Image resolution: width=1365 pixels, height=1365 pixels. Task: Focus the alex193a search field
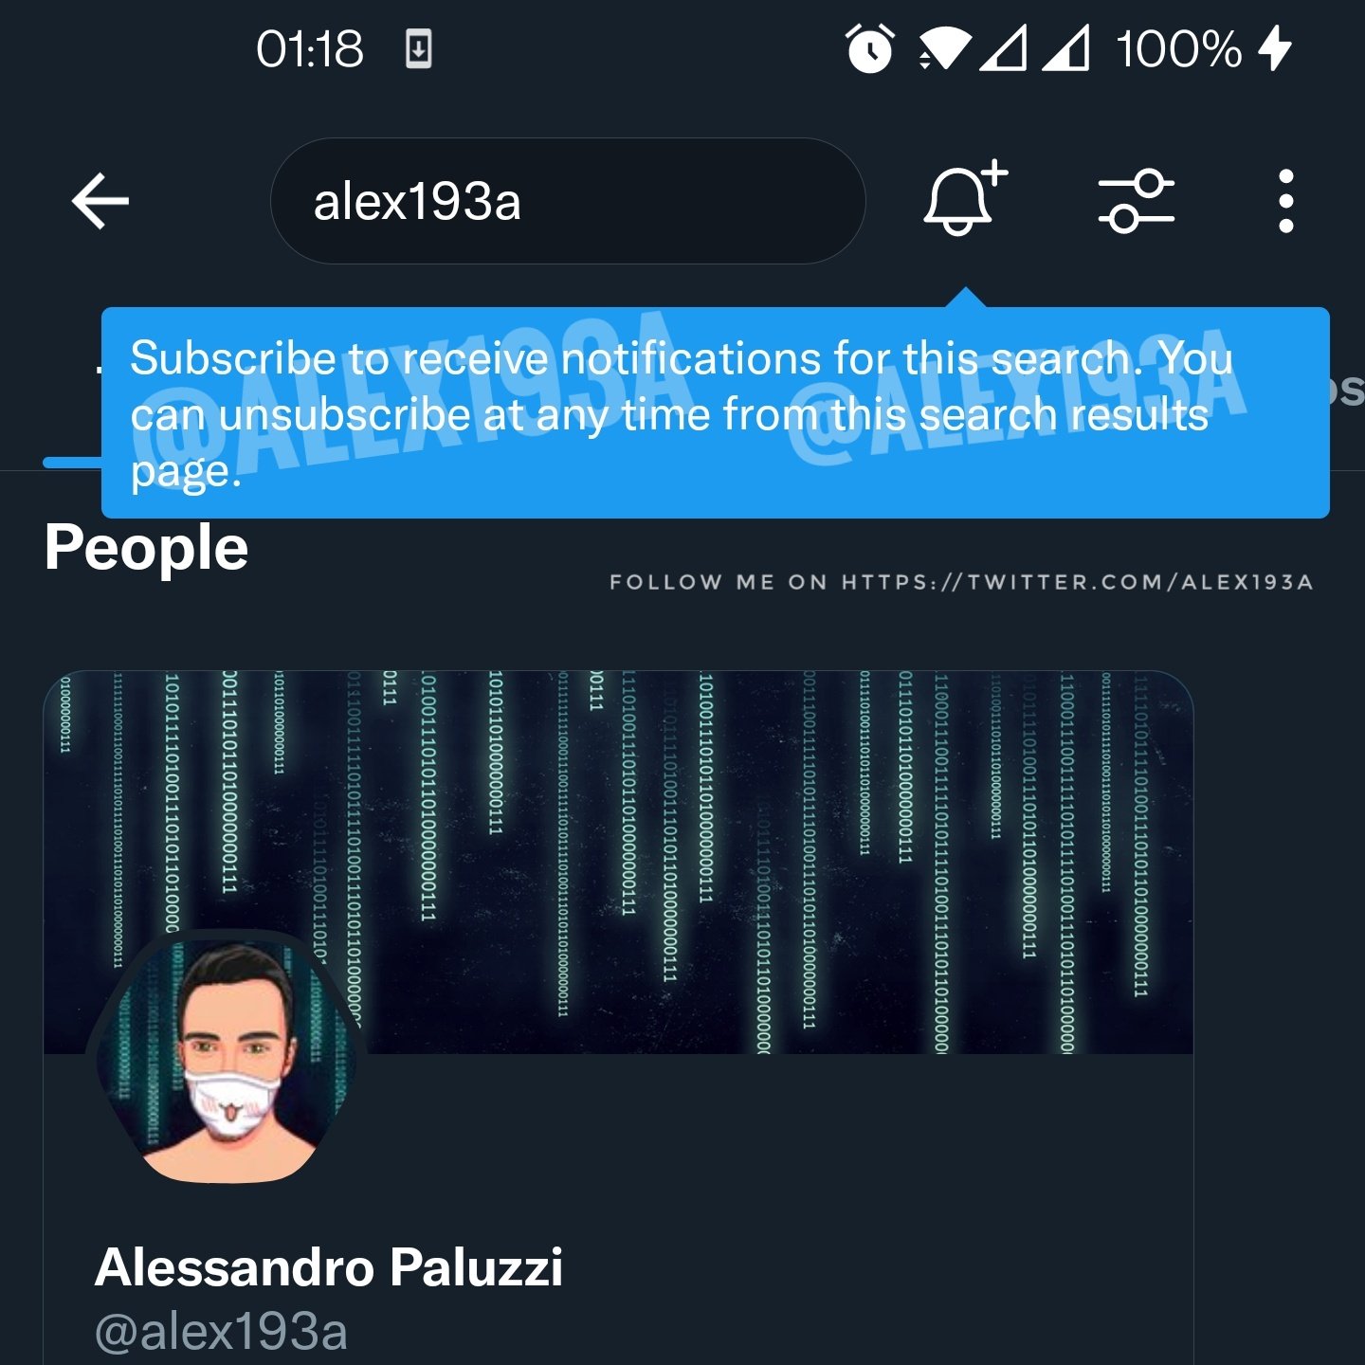click(x=568, y=201)
